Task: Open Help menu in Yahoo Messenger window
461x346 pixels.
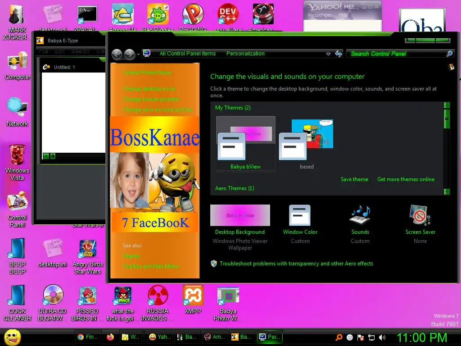Action: pos(343,15)
